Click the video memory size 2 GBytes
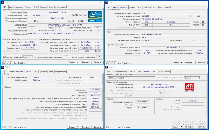The image size is (209, 130). [x=193, y=101]
